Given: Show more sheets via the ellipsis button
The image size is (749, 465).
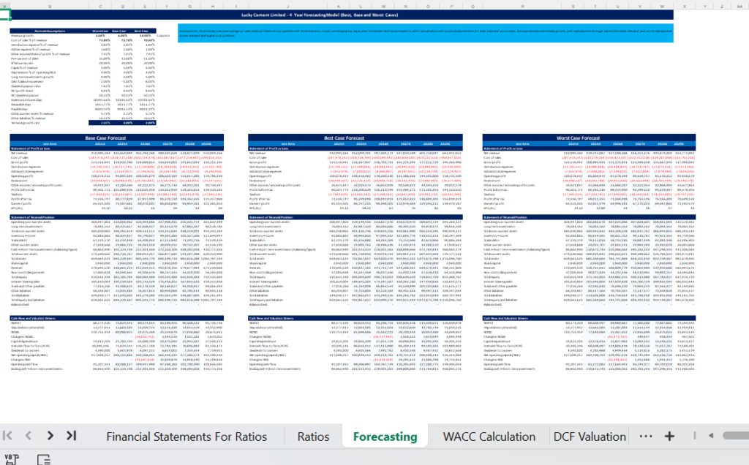Looking at the screenshot, I should 645,436.
